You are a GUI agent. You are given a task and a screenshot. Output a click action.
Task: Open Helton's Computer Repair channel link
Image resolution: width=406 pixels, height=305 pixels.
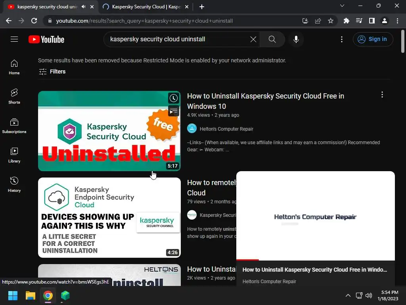point(226,129)
